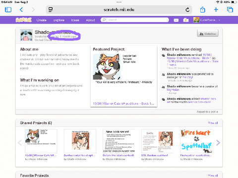The image size is (238, 178).
Task: Open the featured project title link
Action: tap(123, 104)
